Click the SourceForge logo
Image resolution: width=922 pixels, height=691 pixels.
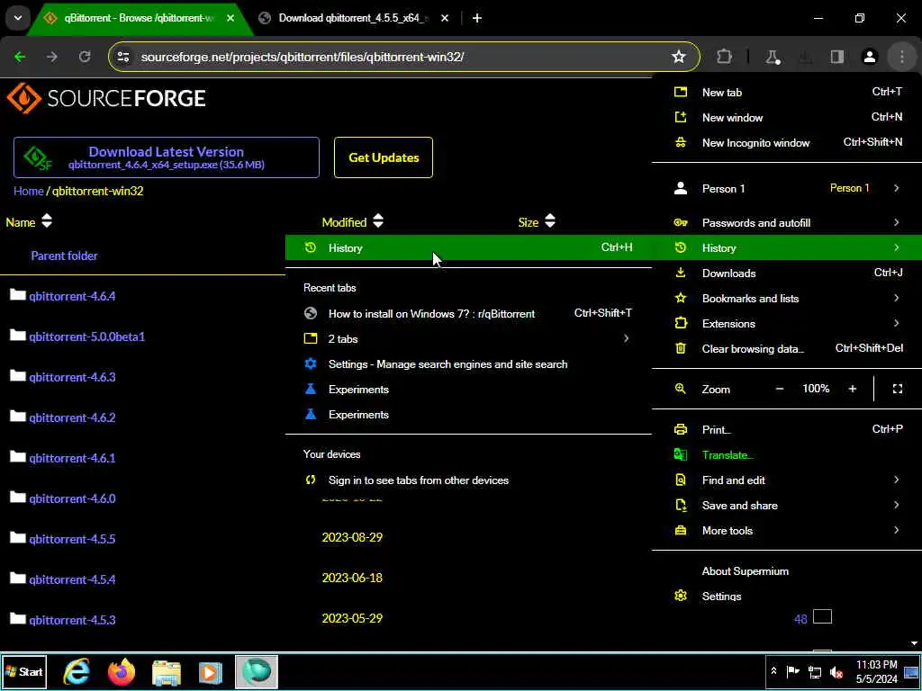106,98
